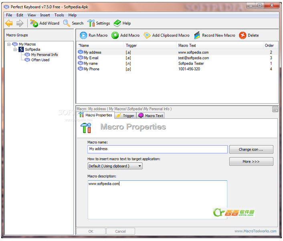The height and width of the screenshot is (241, 283).
Task: Open the File menu
Action: (x=9, y=15)
